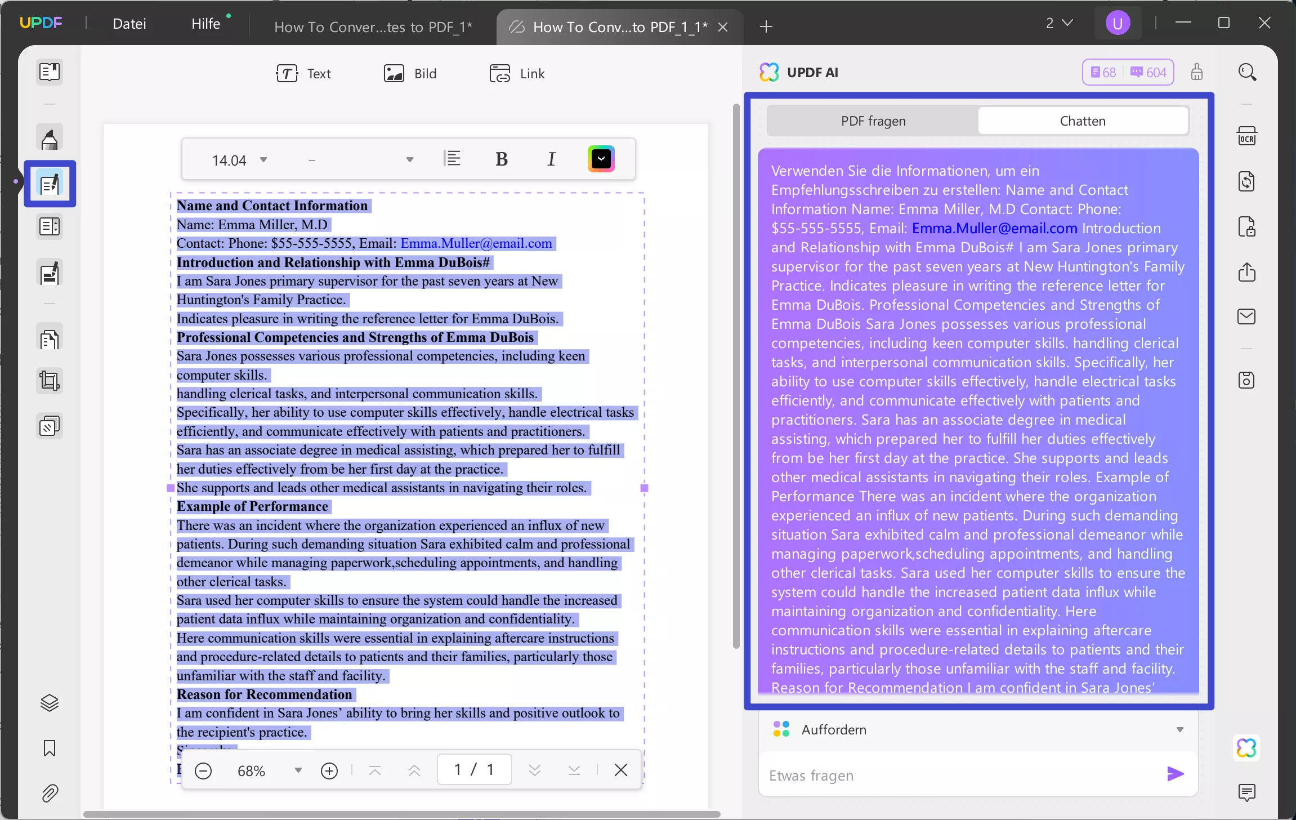Click the Send by Email icon
The image size is (1296, 820).
(x=1246, y=317)
